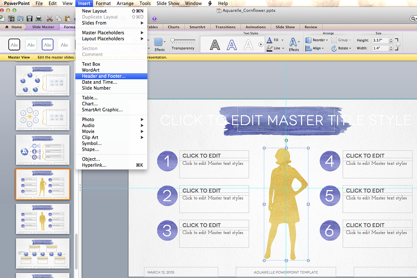Expand the Photo submenu
Screen dimensions: 417x278
coord(111,120)
